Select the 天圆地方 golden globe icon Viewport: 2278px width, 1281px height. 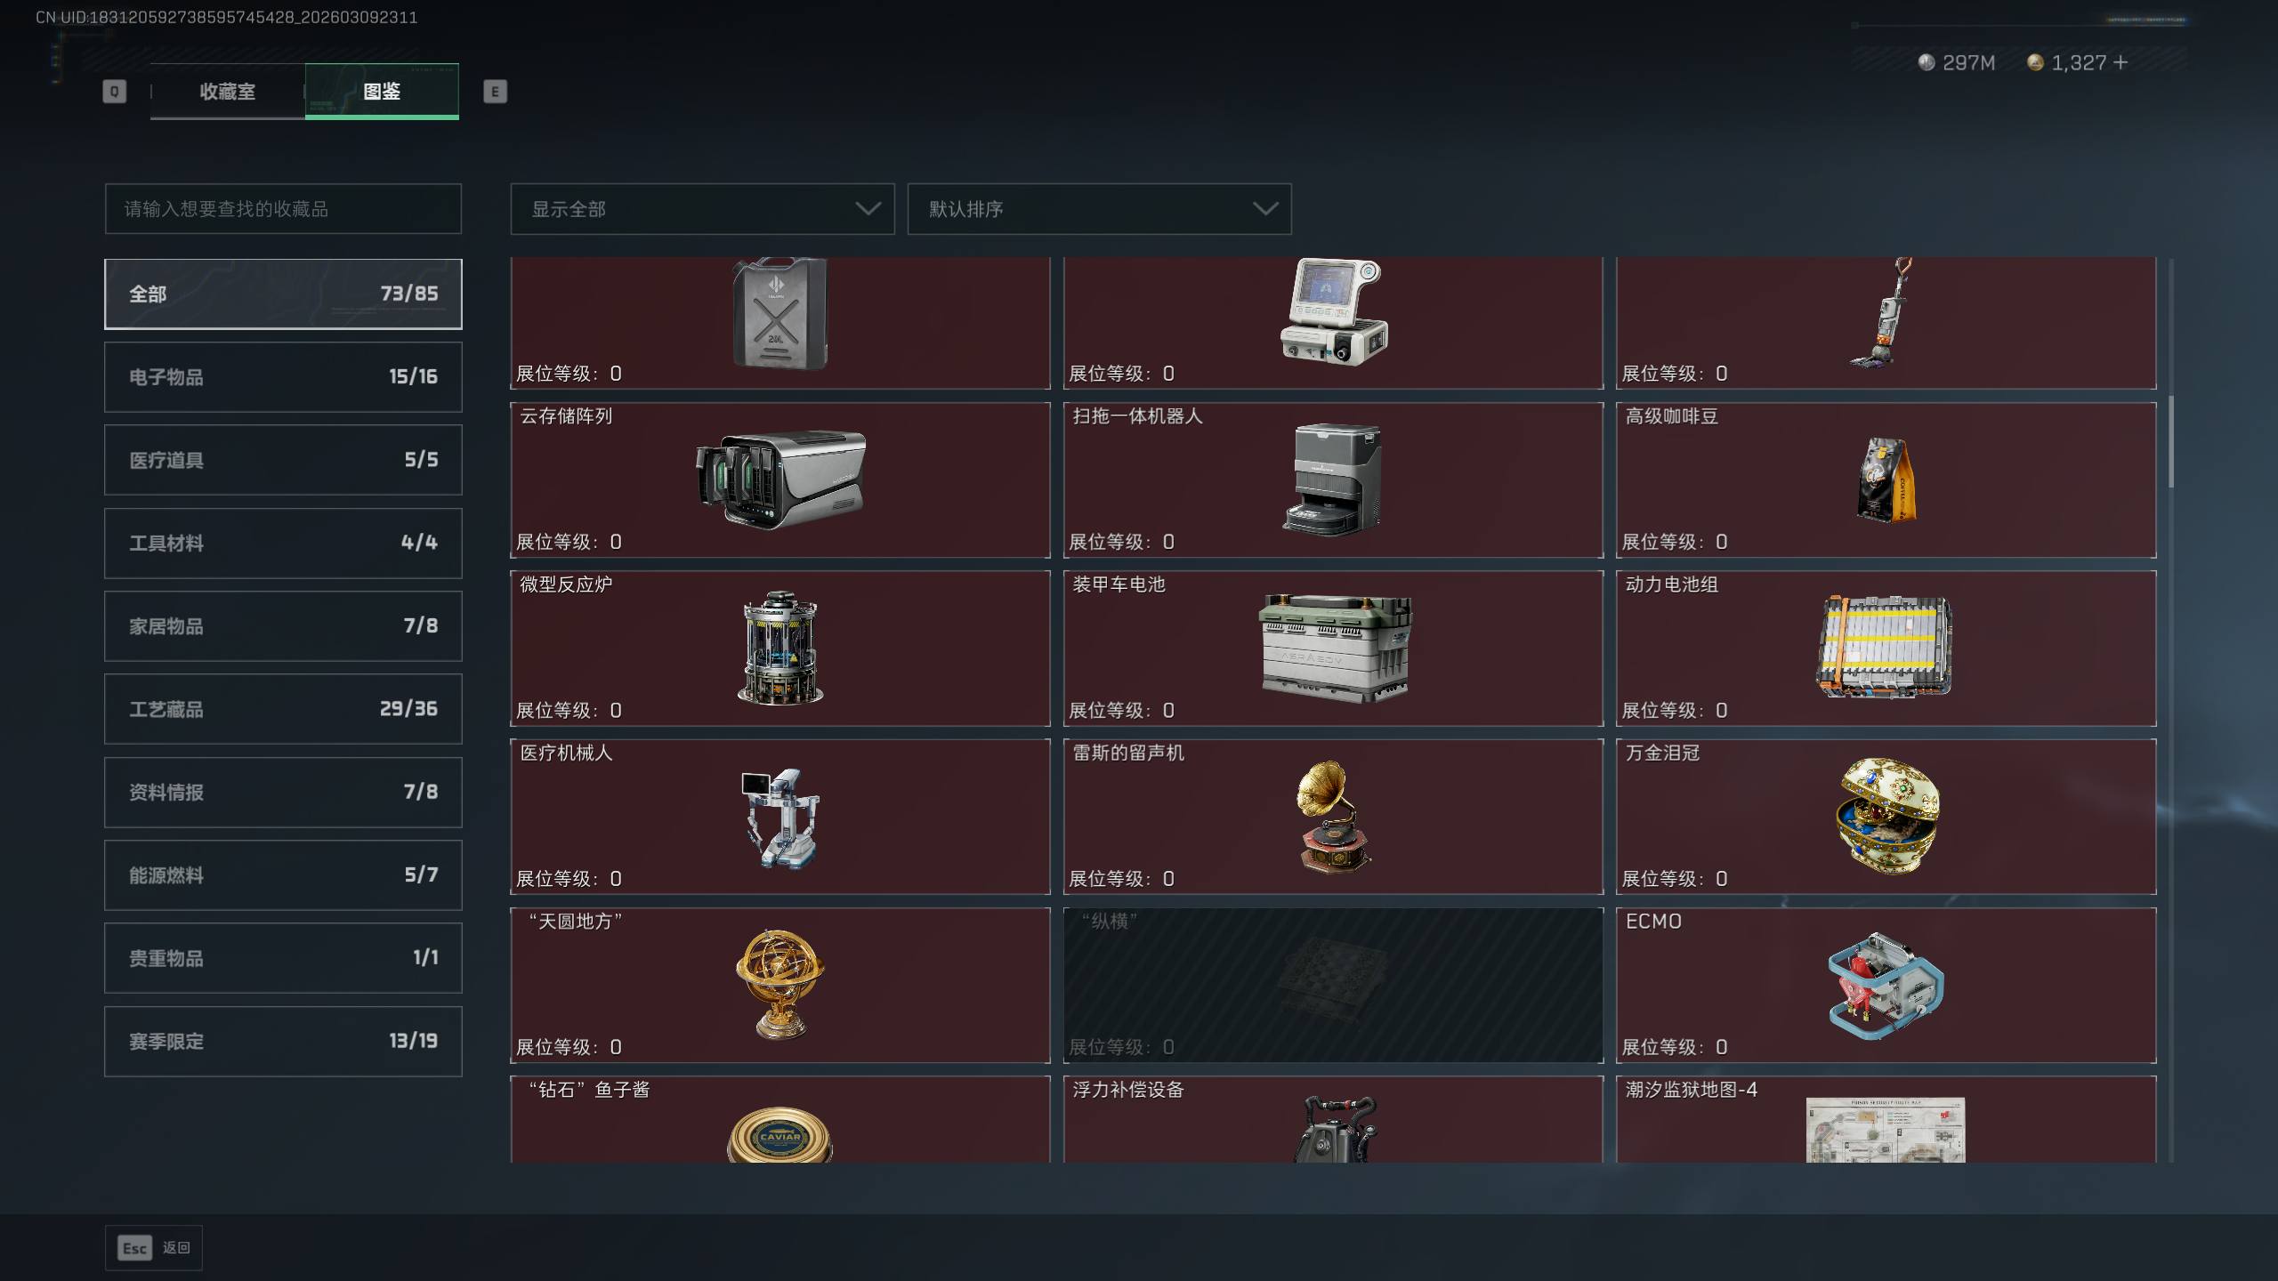pos(780,985)
